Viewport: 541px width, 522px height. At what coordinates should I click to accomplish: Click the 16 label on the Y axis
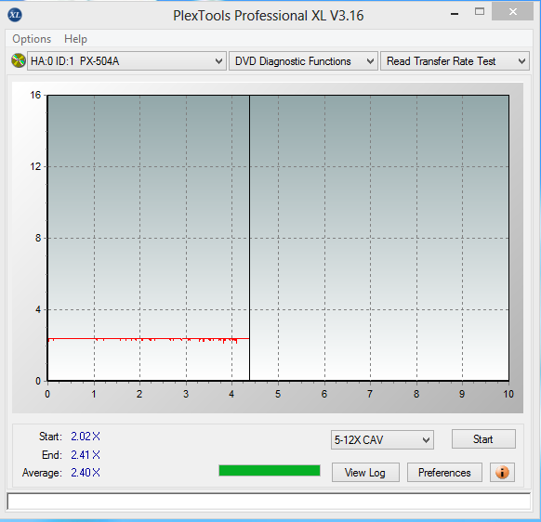click(35, 95)
